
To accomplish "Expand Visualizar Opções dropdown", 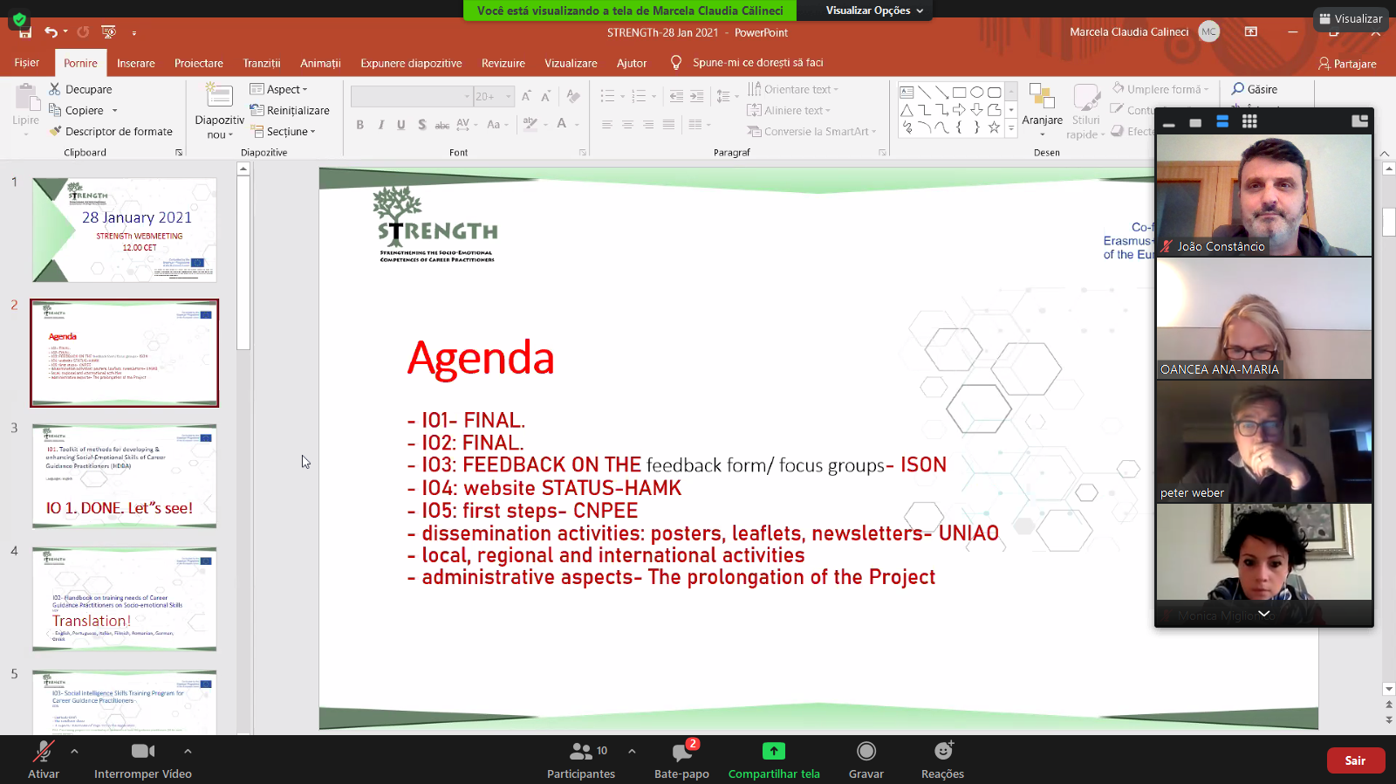I will point(874,10).
